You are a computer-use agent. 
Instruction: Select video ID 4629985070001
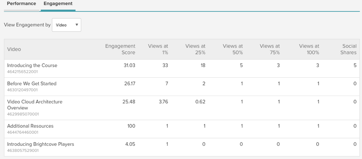(23, 114)
